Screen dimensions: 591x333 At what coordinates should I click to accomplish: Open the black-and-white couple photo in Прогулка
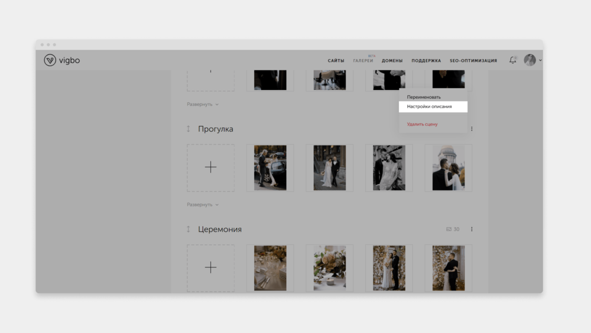389,167
